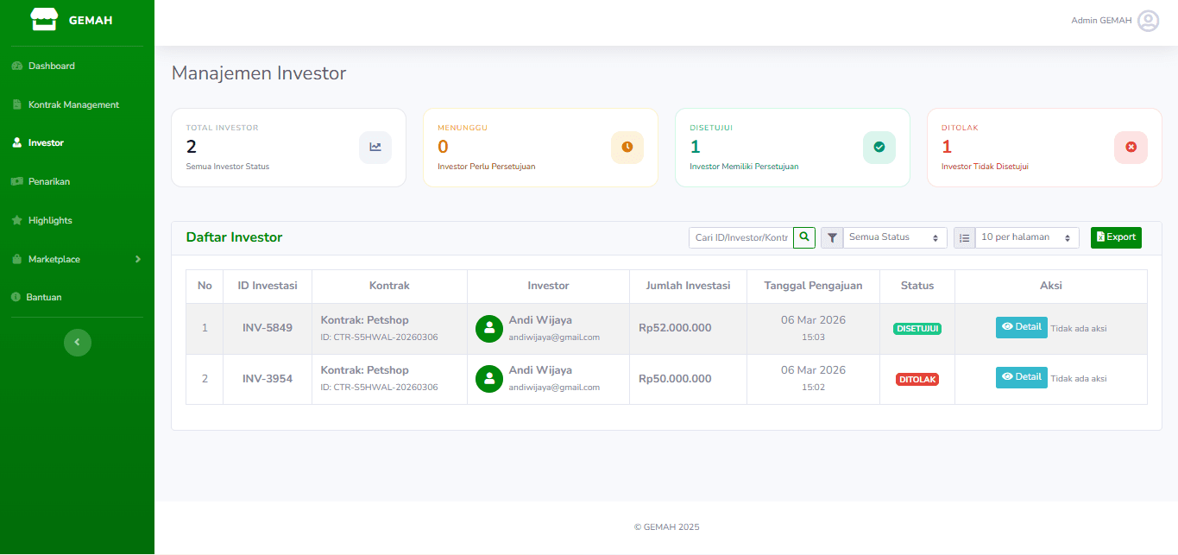Go to Dashboard in the sidebar
Screen dimensions: 1178x555
click(x=51, y=66)
